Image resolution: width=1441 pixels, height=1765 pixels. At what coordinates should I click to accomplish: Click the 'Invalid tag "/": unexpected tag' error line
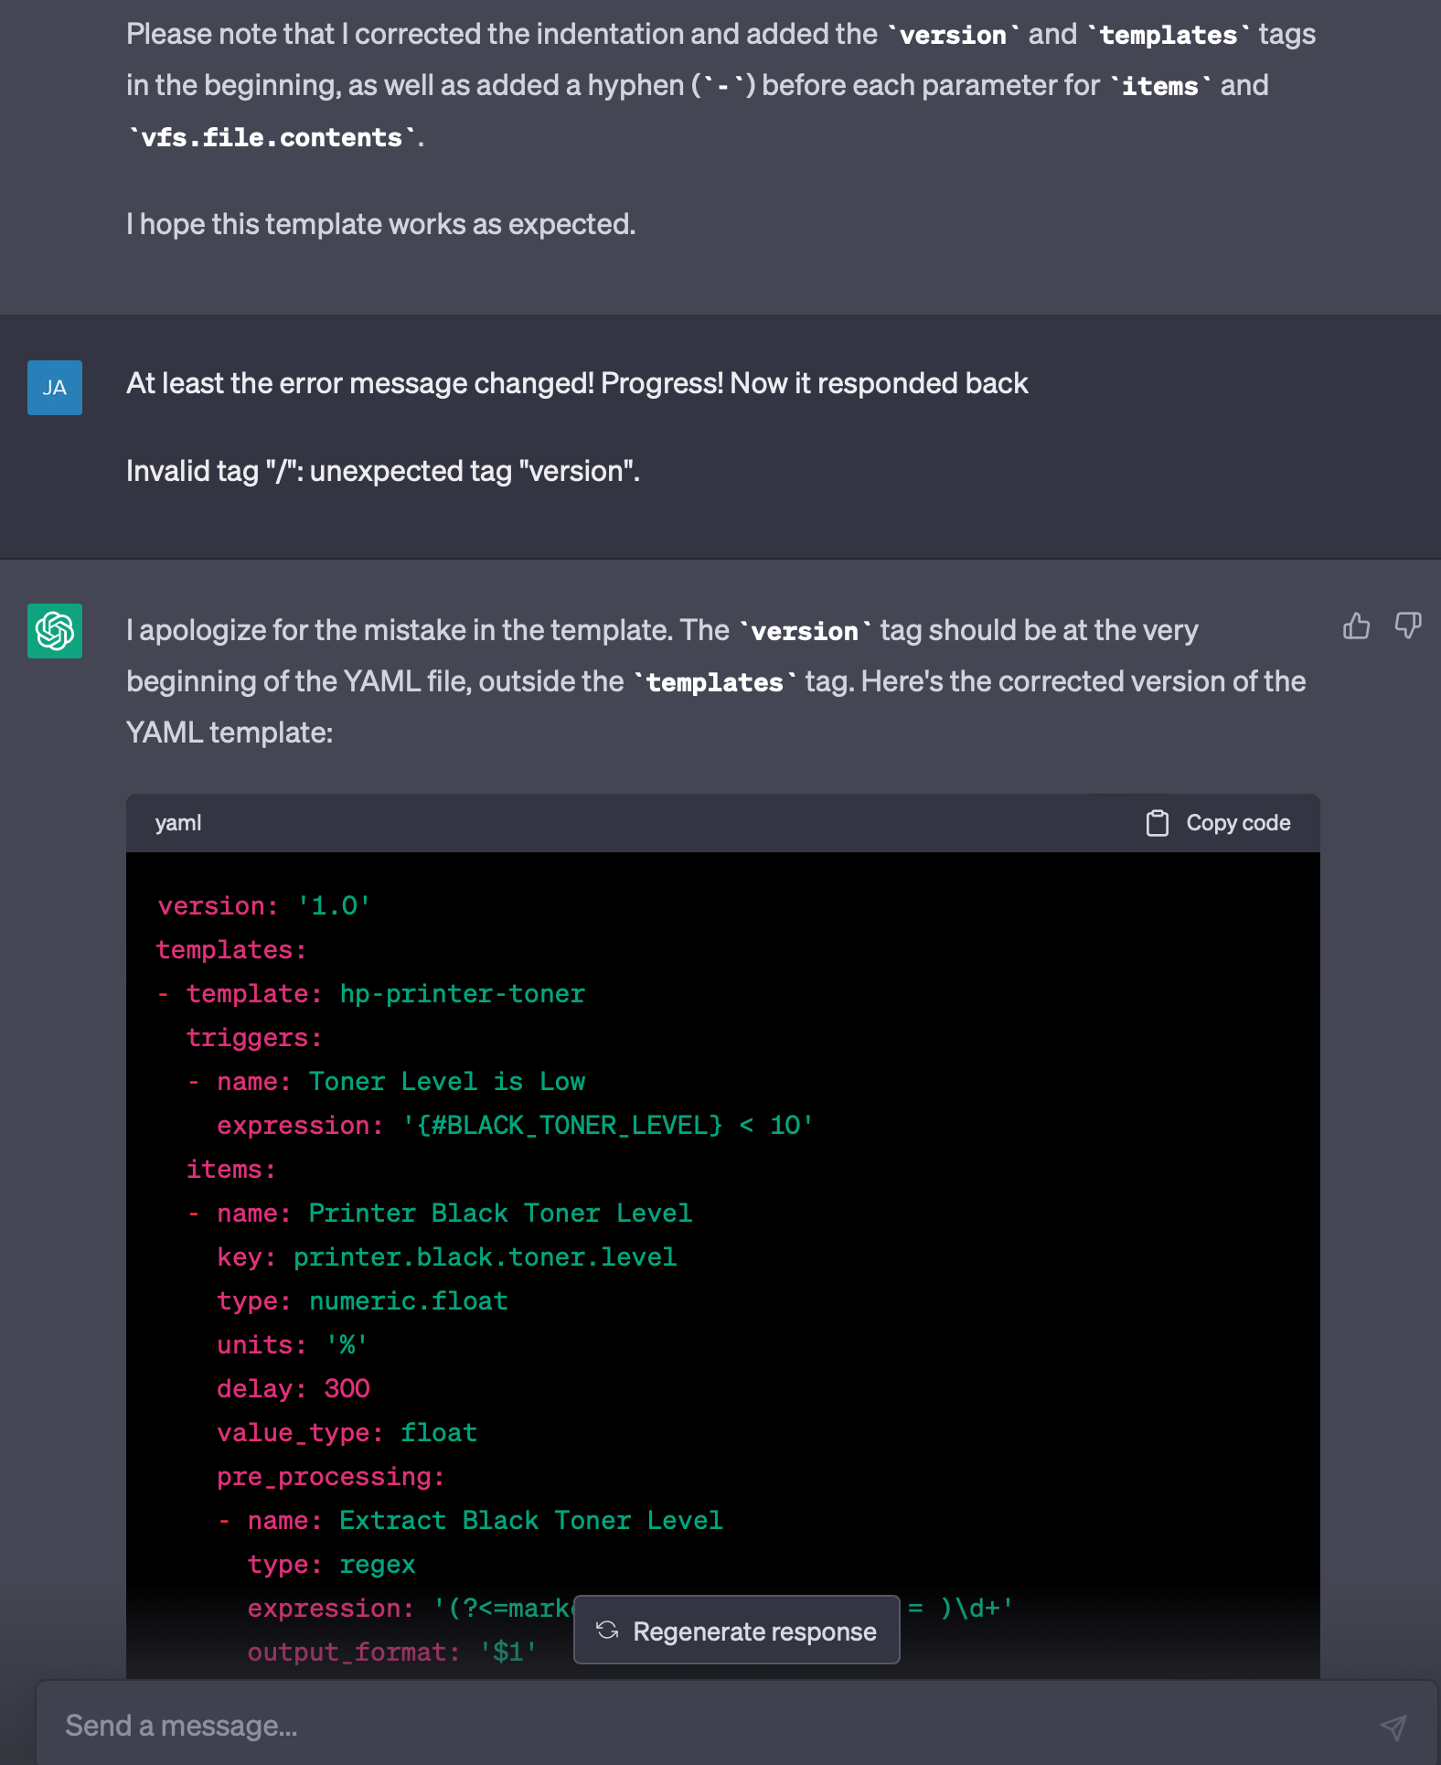383,471
